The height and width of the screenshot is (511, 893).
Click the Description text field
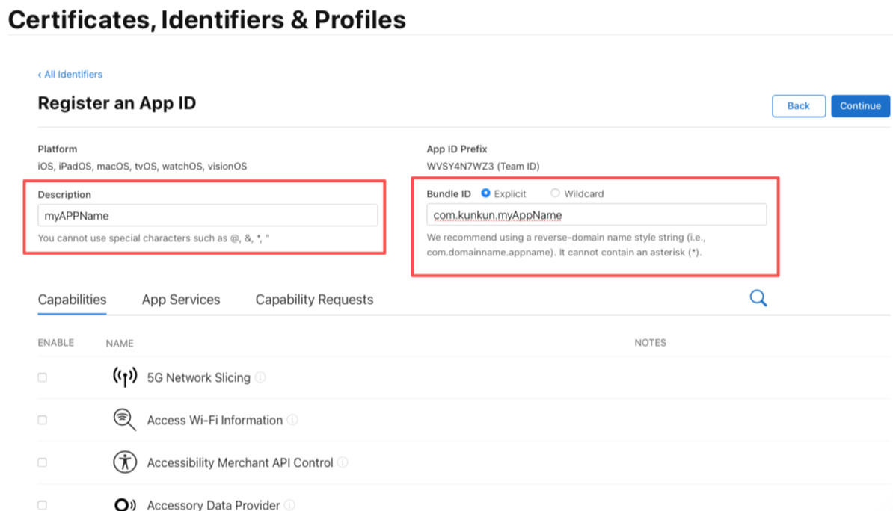pos(208,216)
